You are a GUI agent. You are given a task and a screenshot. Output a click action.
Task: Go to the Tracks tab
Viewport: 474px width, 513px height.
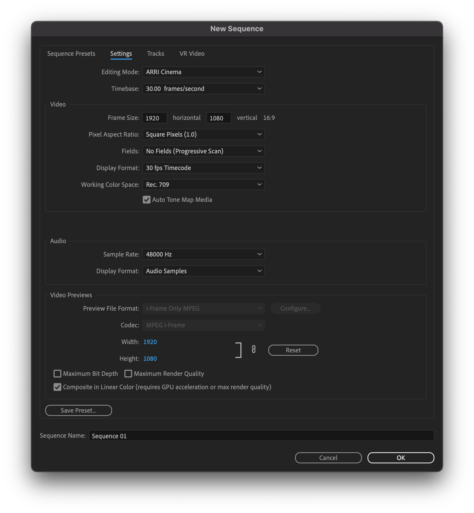coord(156,54)
